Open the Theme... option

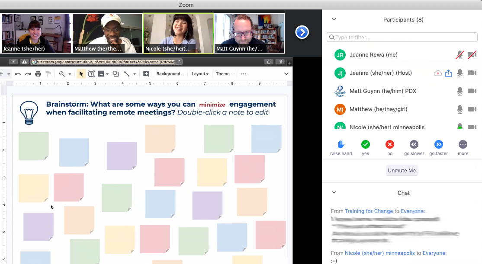click(x=225, y=74)
